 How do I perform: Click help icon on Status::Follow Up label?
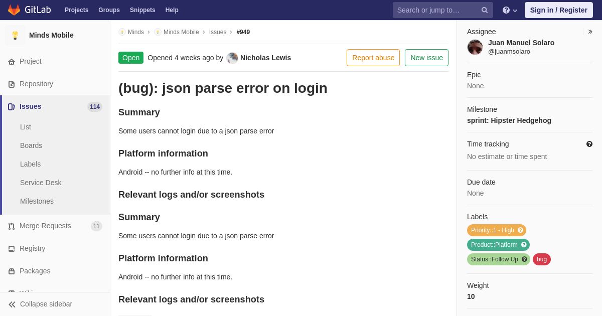(524, 259)
